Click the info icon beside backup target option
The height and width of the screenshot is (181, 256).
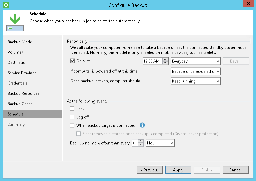tap(142, 125)
